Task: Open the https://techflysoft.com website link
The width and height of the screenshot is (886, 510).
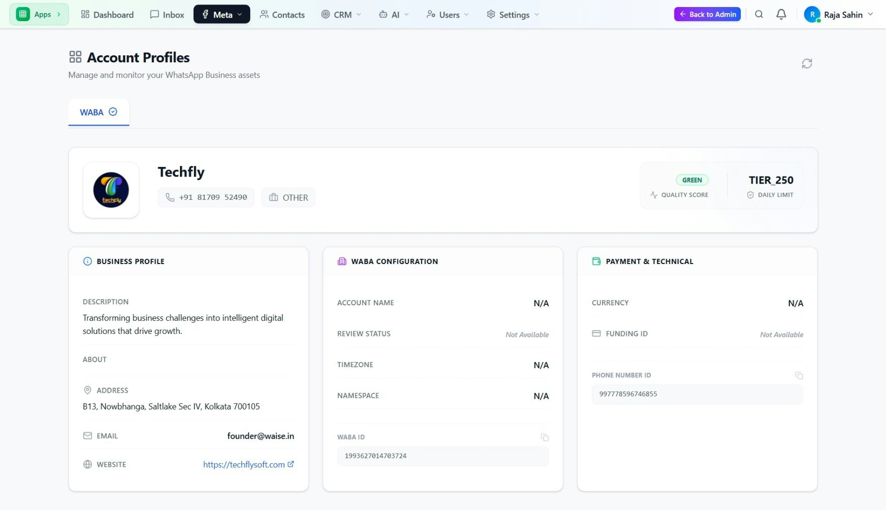Action: click(248, 465)
